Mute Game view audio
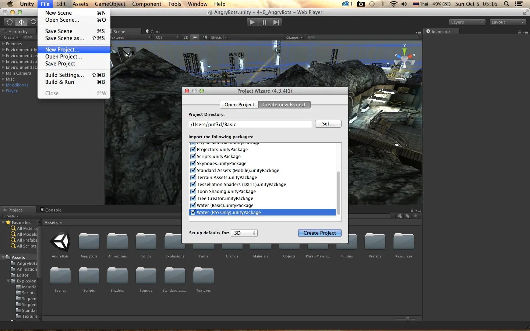 pyautogui.click(x=205, y=37)
